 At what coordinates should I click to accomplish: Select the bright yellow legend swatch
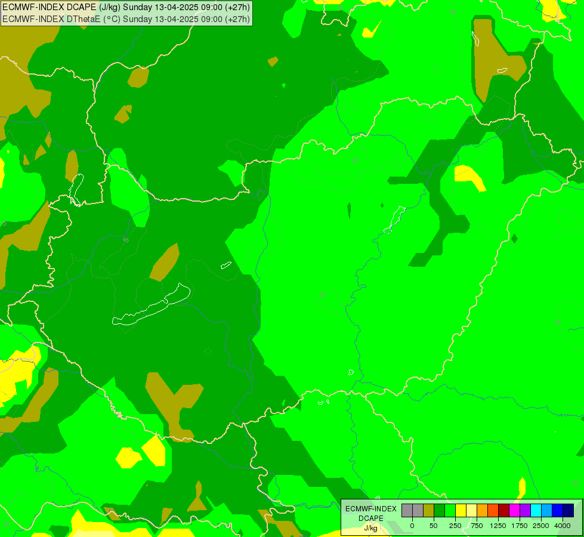point(461,511)
